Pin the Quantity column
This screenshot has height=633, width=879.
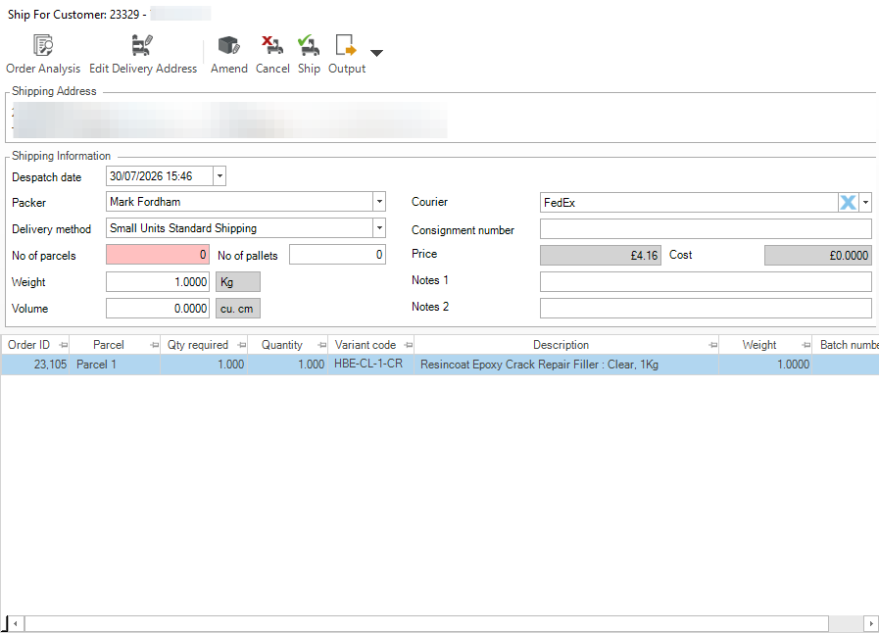(x=321, y=345)
